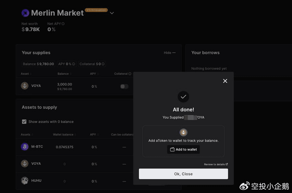
Task: Sort supplies by APY column
Action: point(94,74)
